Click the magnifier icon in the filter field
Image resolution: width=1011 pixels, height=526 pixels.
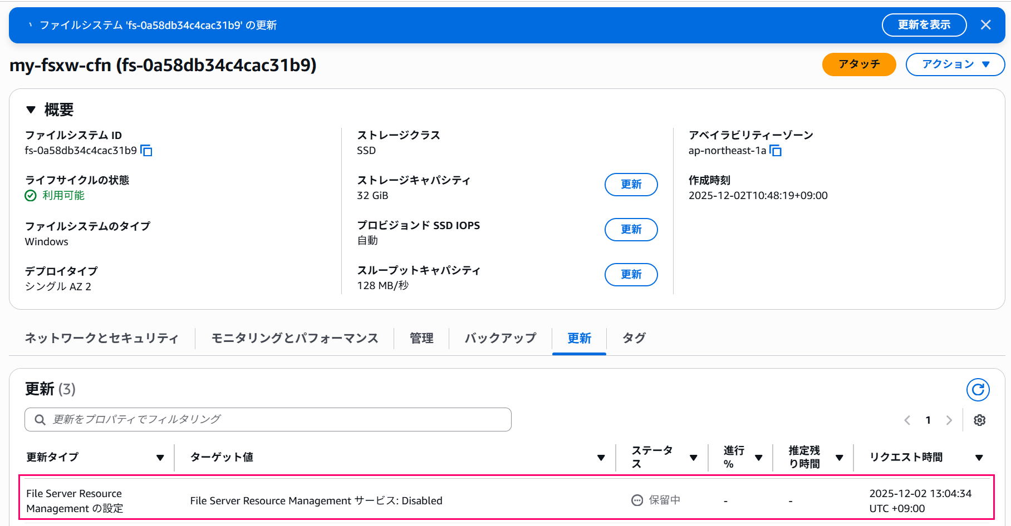[39, 419]
